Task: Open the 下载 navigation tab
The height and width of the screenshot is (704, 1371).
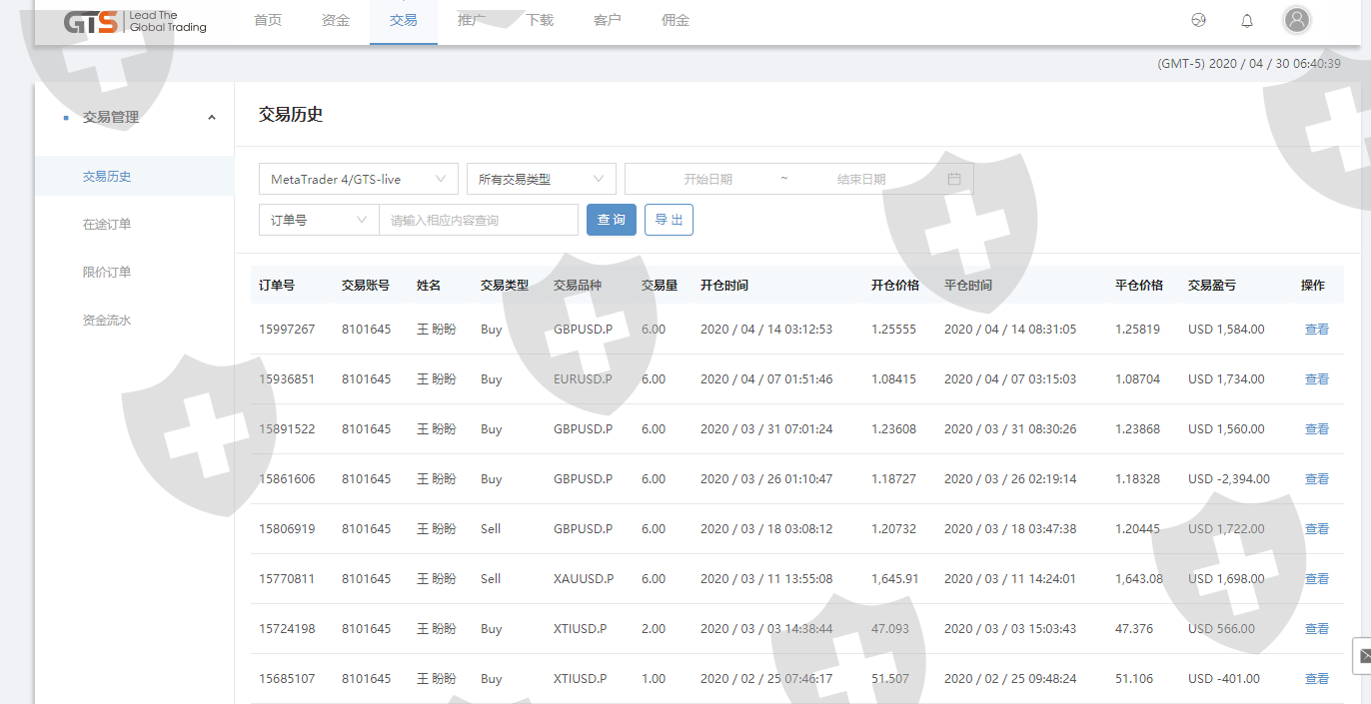Action: pyautogui.click(x=540, y=20)
